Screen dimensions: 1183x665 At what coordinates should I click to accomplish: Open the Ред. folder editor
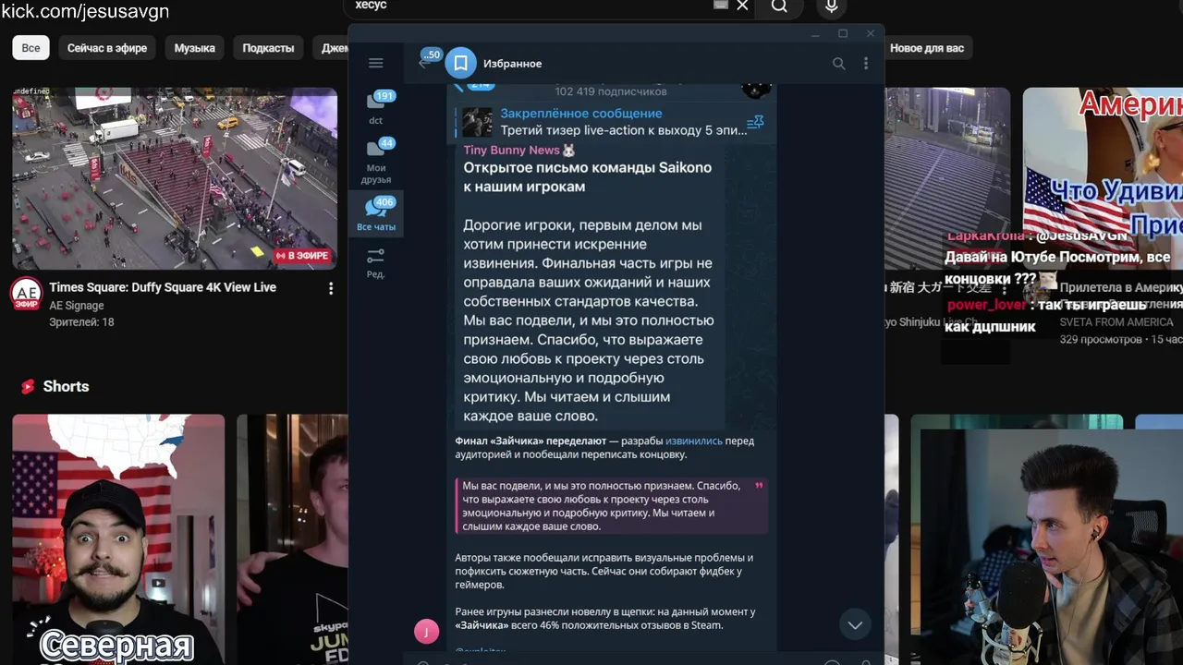click(x=376, y=262)
